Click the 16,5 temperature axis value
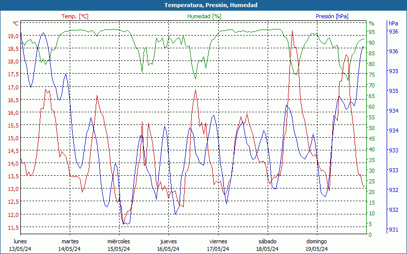Screen dimensions: 407x254 click(x=13, y=100)
